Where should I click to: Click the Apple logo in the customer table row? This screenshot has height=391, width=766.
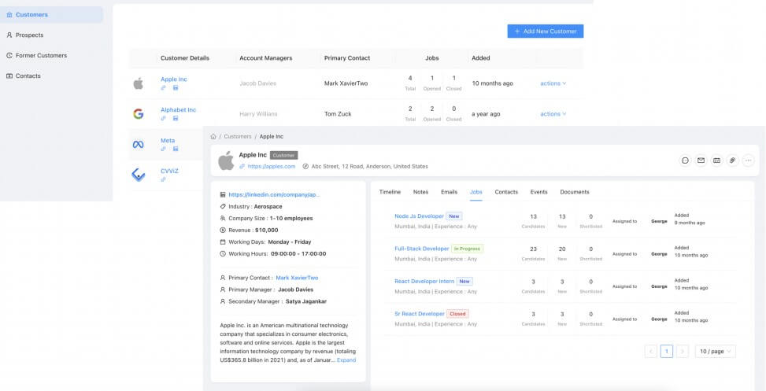click(x=139, y=83)
